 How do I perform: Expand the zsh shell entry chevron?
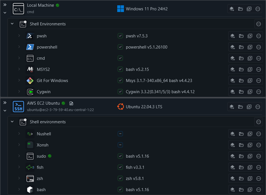[19, 179]
